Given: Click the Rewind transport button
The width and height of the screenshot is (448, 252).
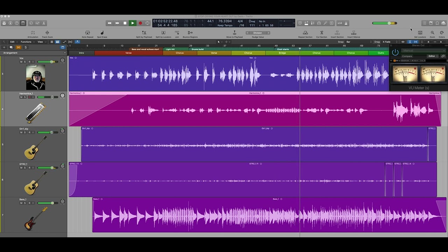Looking at the screenshot, I should (x=109, y=23).
